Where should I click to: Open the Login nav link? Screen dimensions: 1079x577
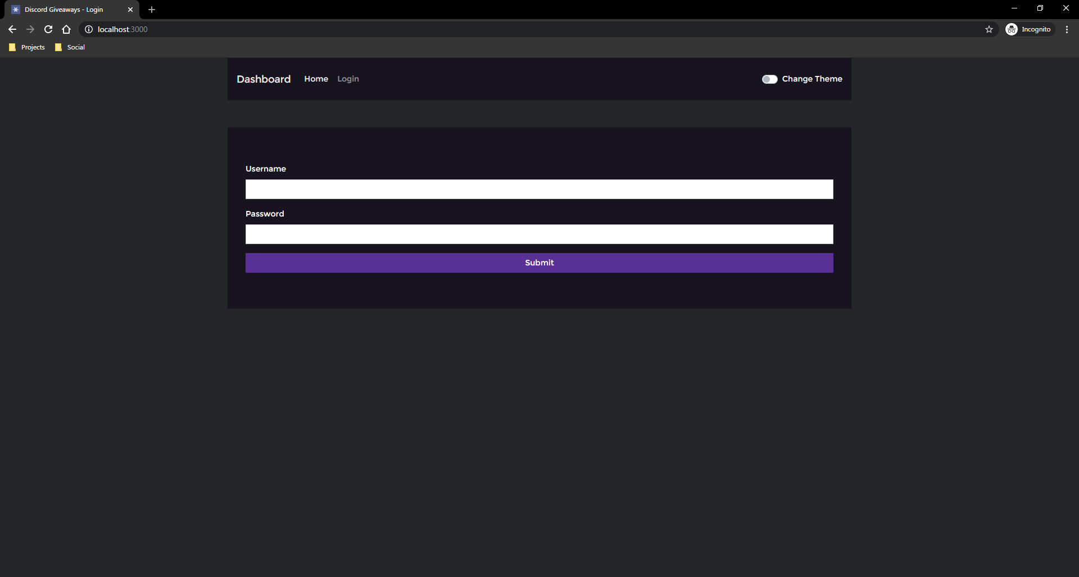tap(348, 79)
